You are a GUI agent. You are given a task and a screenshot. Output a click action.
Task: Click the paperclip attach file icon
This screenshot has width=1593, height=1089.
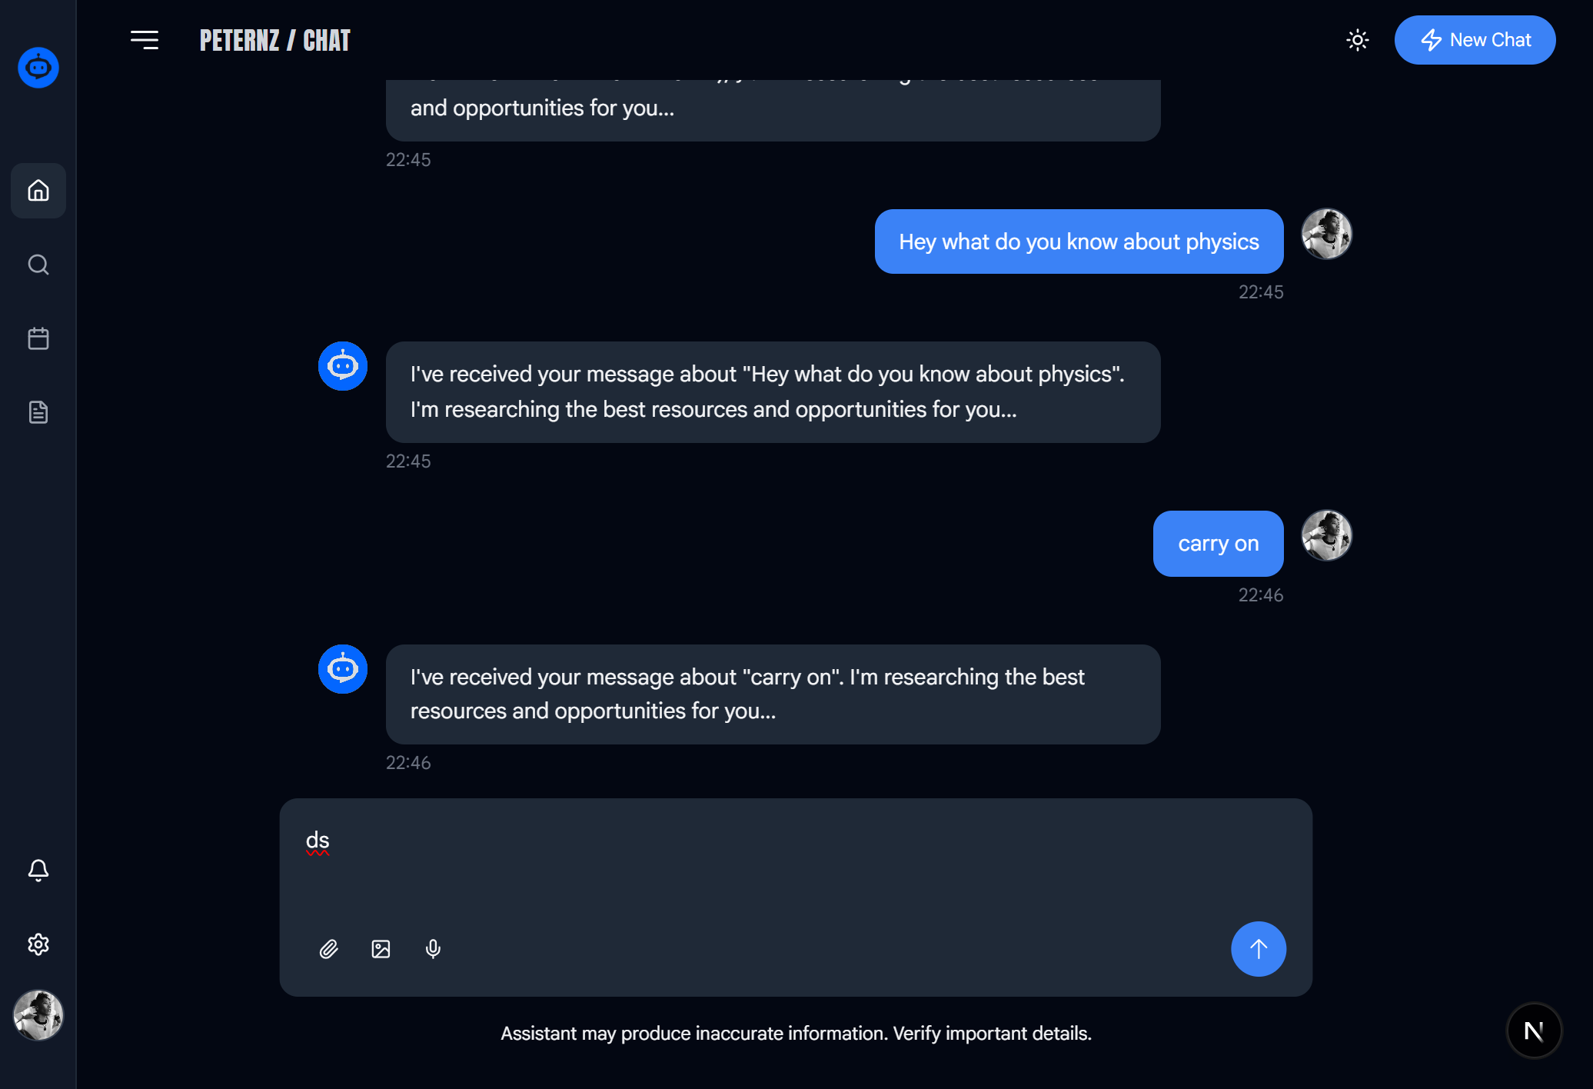[x=329, y=949]
